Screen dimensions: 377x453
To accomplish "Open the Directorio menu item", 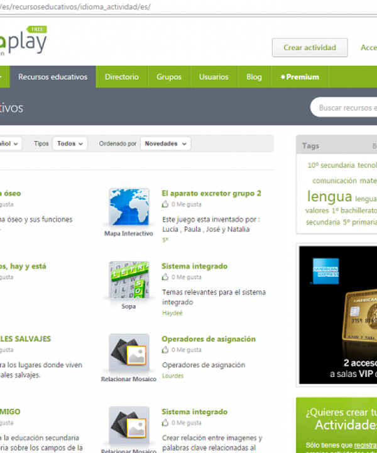I will point(122,77).
